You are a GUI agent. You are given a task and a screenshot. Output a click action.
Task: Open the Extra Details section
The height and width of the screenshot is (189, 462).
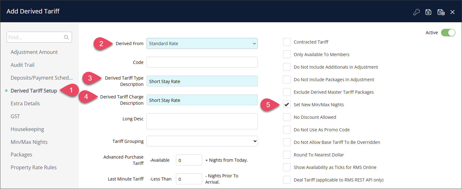pyautogui.click(x=25, y=103)
